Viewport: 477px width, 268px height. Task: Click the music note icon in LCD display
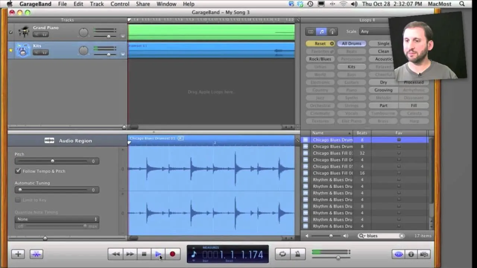[x=194, y=254]
